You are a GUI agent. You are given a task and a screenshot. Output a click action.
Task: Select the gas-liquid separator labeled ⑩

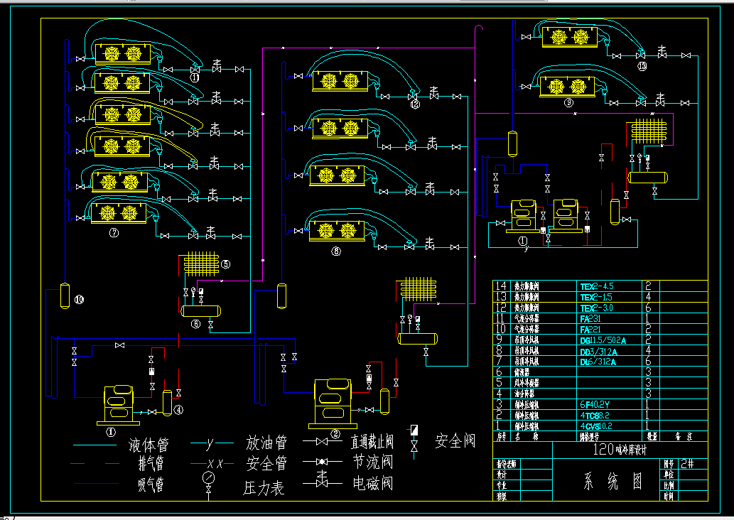point(65,296)
